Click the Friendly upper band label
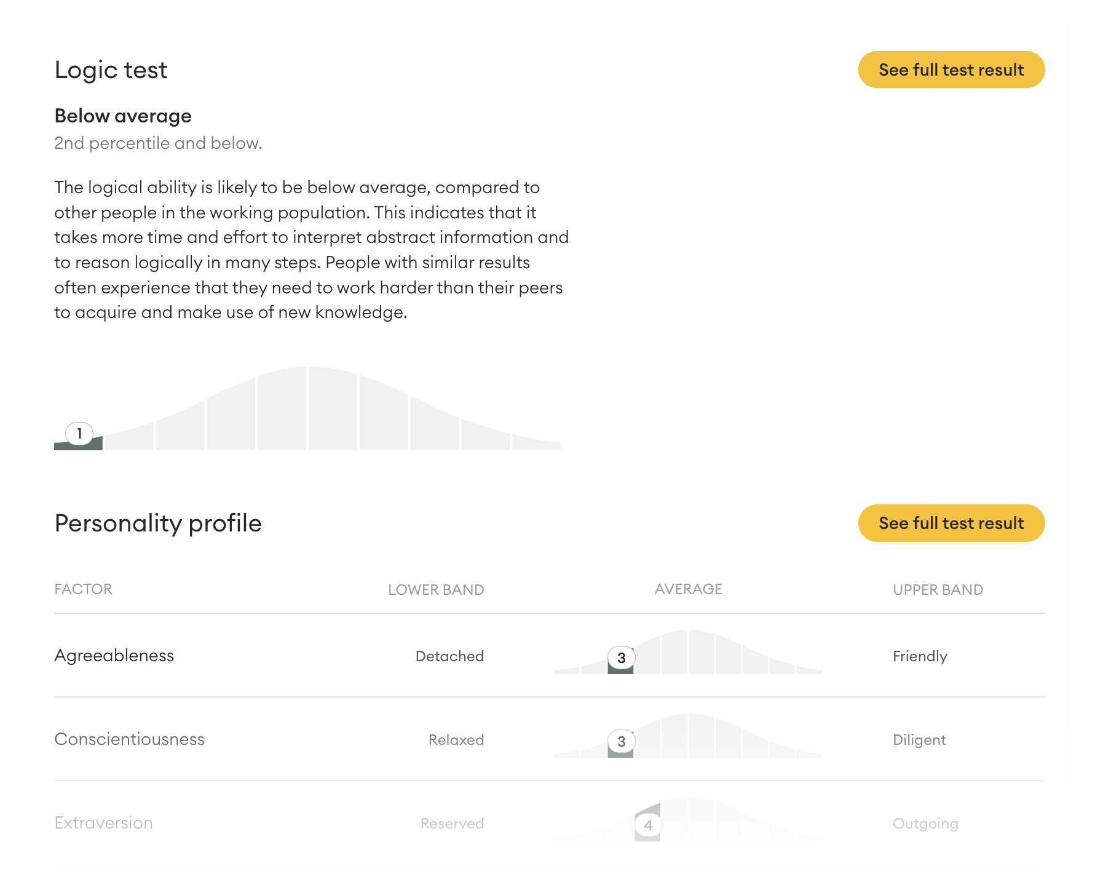1103x887 pixels. pyautogui.click(x=920, y=656)
